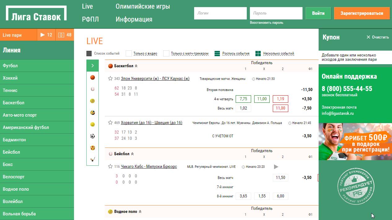Enable the Только с матч-трекером checkbox
Viewport: 392px width, 220px height.
[x=166, y=53]
